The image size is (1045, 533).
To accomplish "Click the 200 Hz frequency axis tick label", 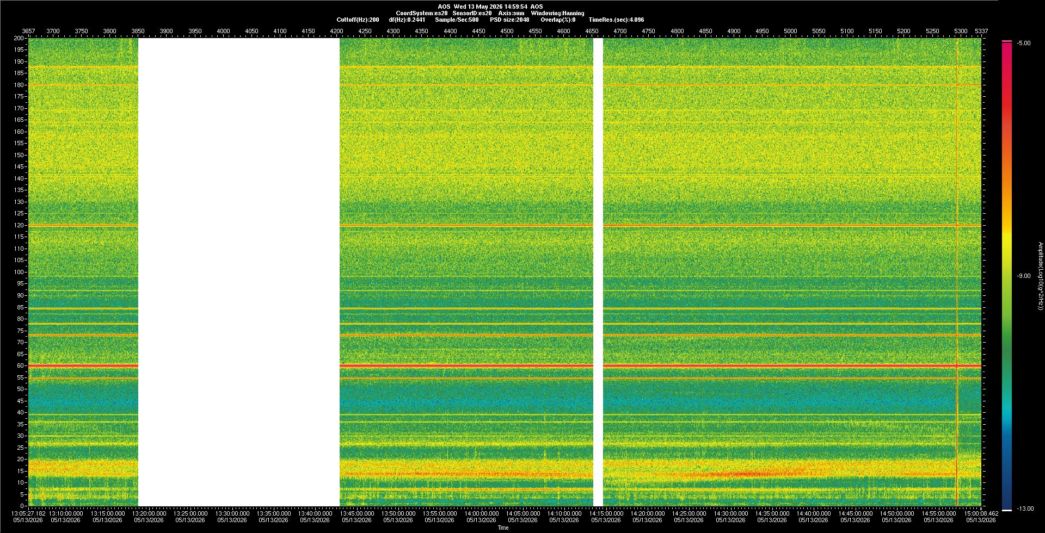I will click(19, 38).
